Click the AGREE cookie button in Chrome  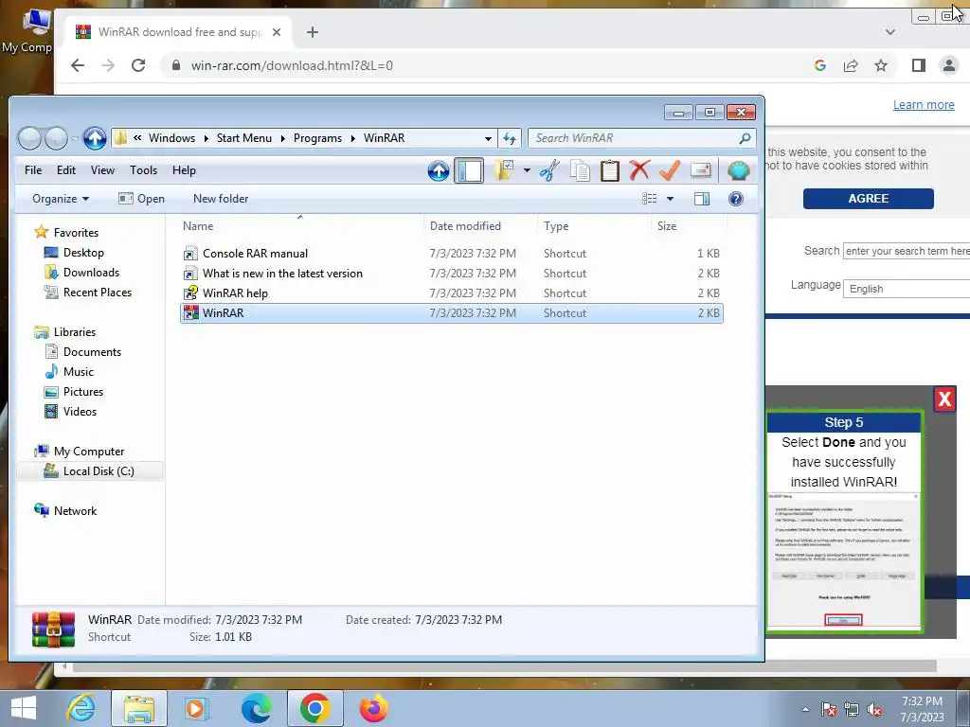click(868, 199)
